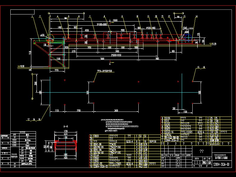Click the 2000 dimension above the middle frame
The image size is (236, 177).
point(123,30)
